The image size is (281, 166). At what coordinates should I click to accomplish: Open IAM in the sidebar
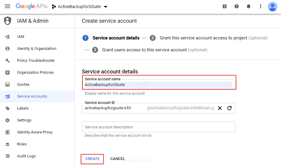tap(21, 37)
